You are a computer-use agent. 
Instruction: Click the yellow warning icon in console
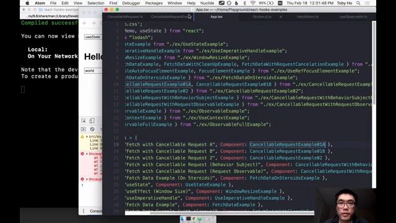82,136
